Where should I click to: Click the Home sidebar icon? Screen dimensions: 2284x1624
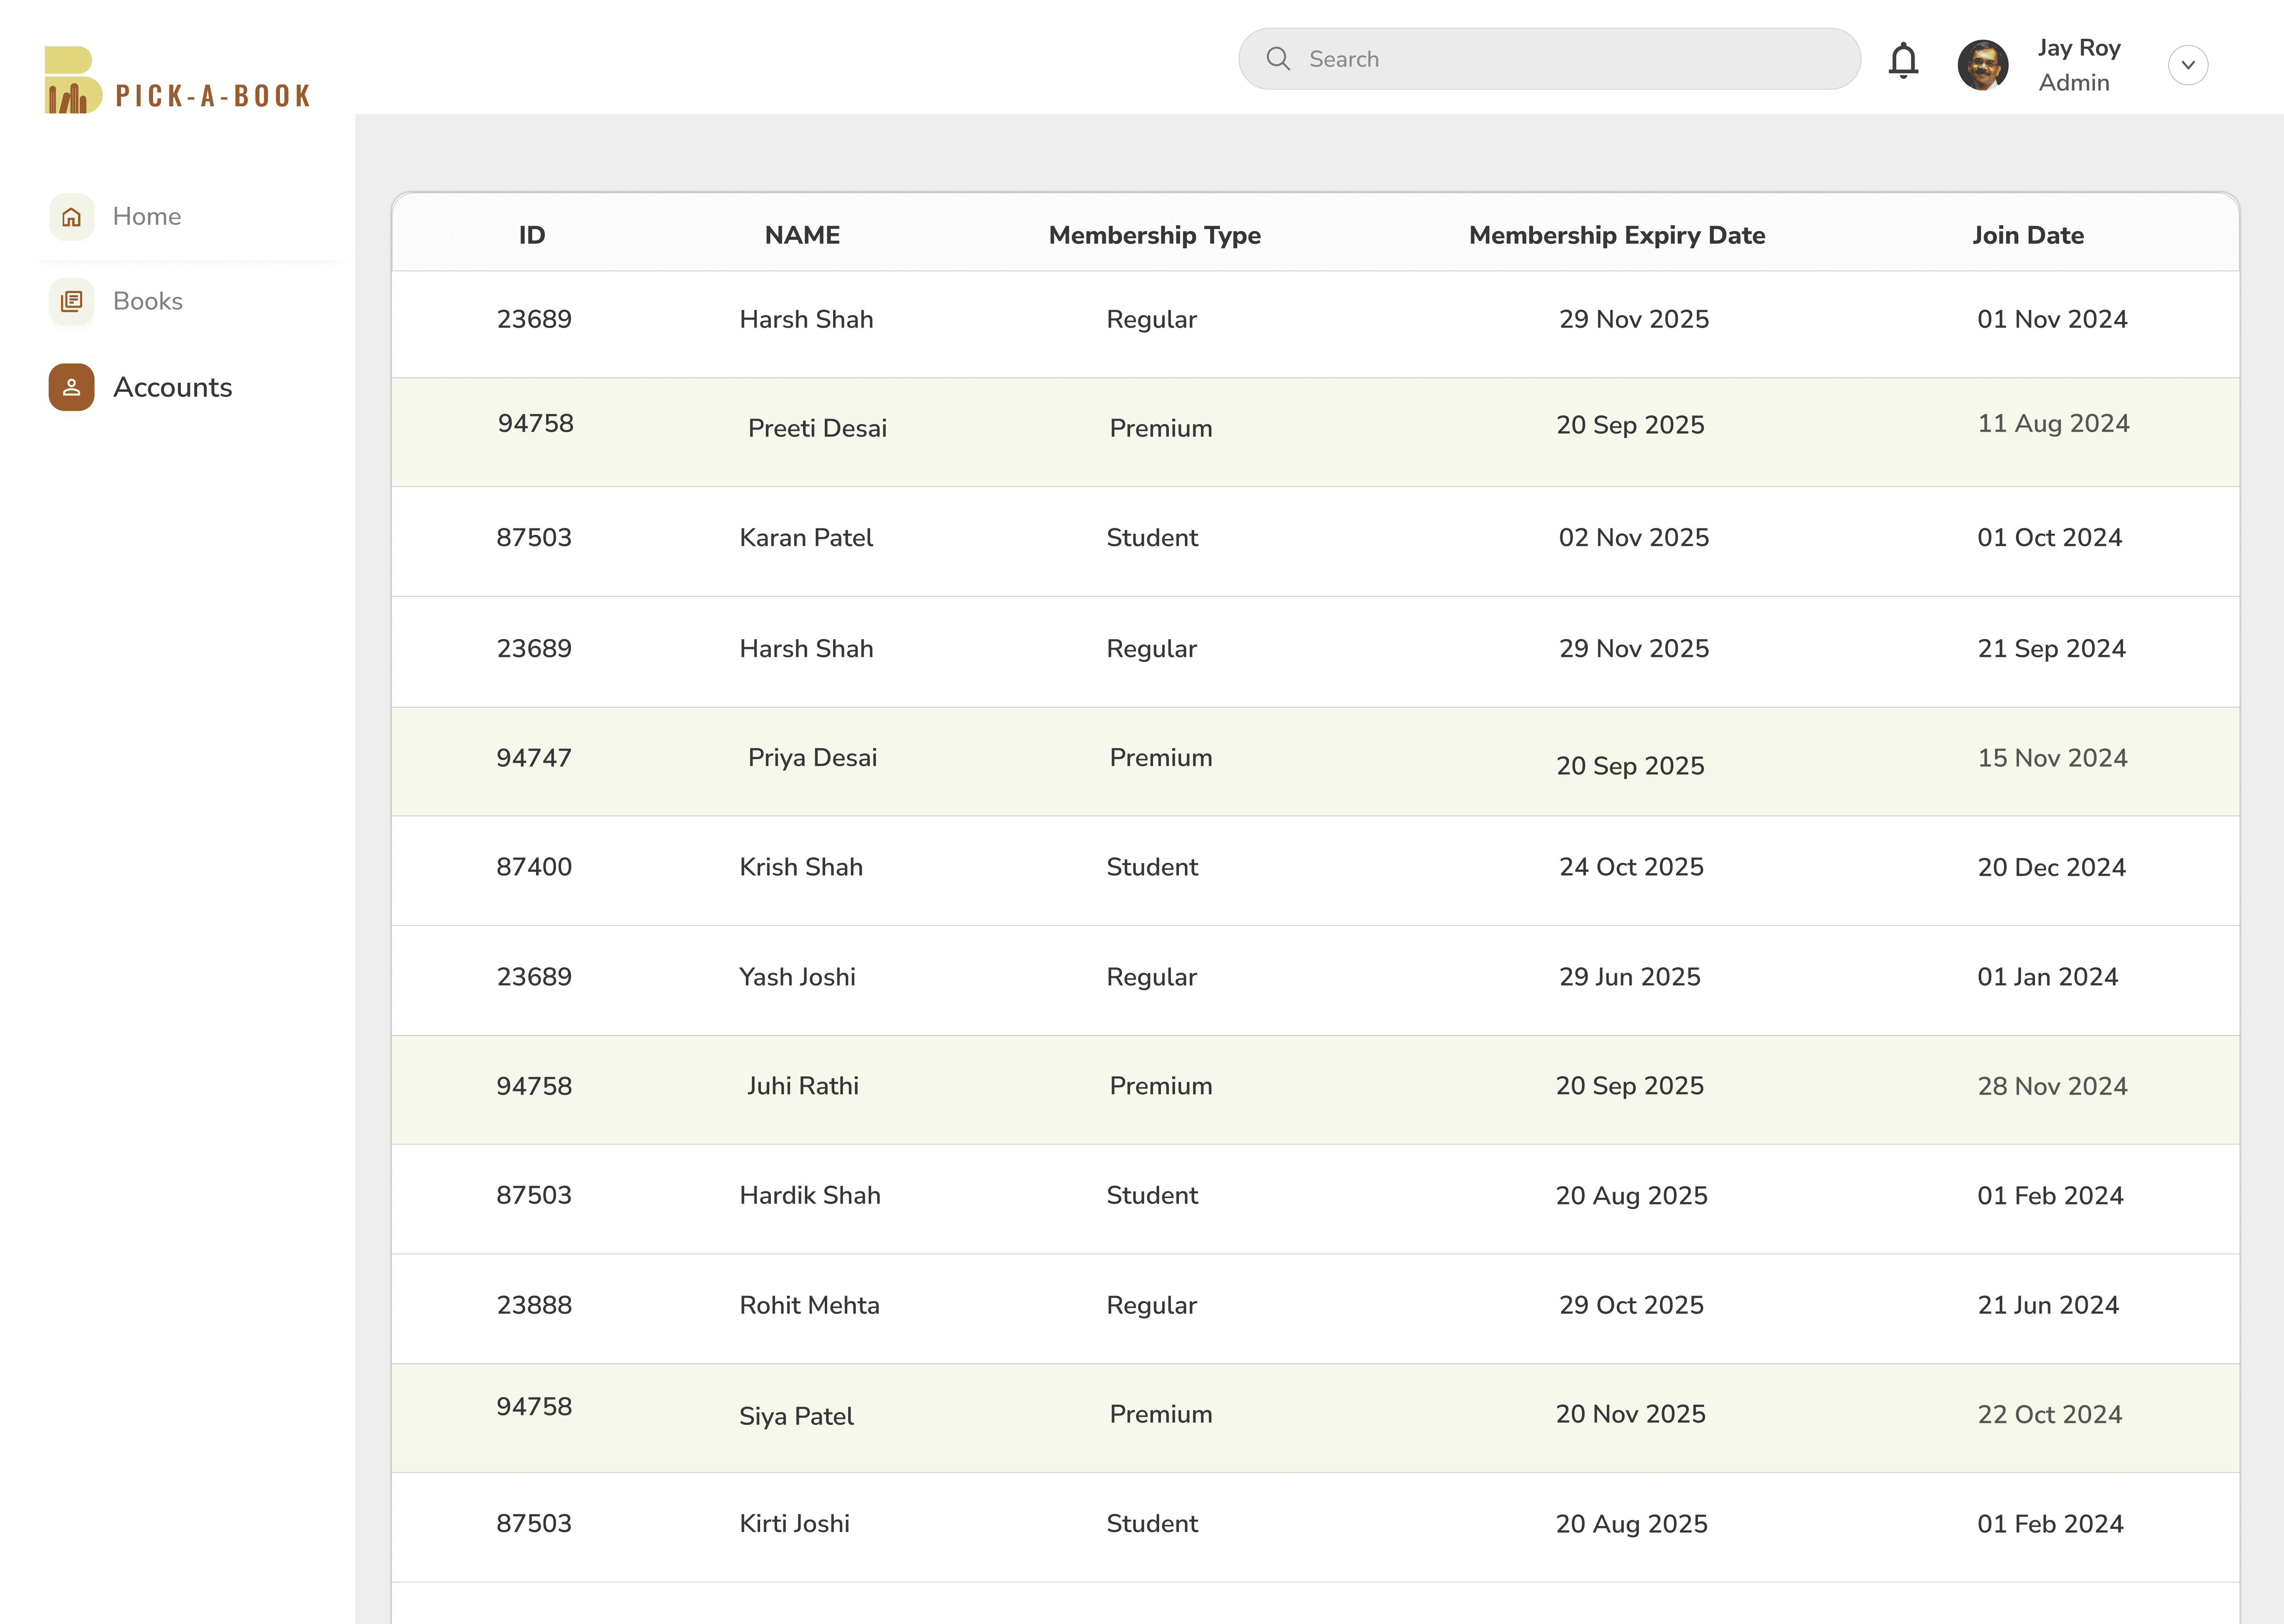coord(72,217)
